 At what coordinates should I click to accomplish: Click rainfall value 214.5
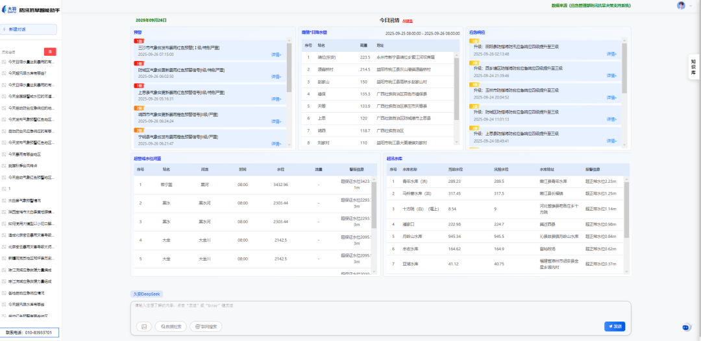point(365,69)
